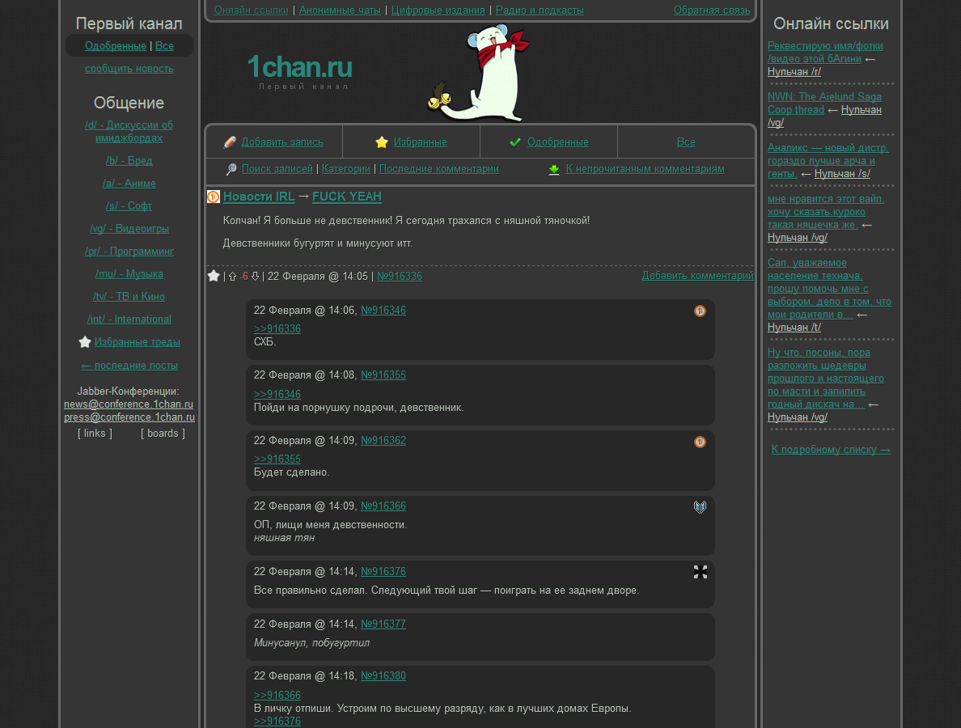Click the [ links ] toggle
This screenshot has width=961, height=728.
tap(95, 434)
